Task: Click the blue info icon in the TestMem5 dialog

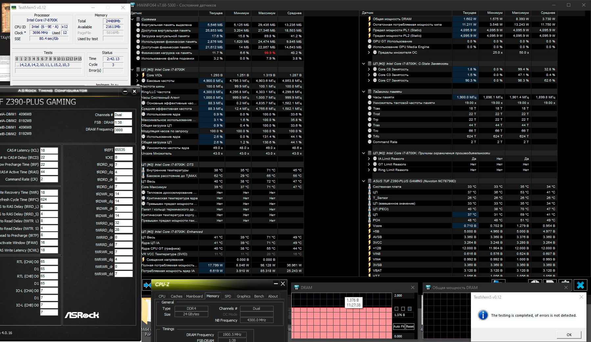Action: pos(483,315)
